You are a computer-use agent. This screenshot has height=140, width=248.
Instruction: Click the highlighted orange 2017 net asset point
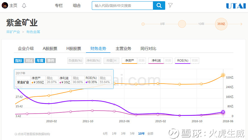pos(223,75)
